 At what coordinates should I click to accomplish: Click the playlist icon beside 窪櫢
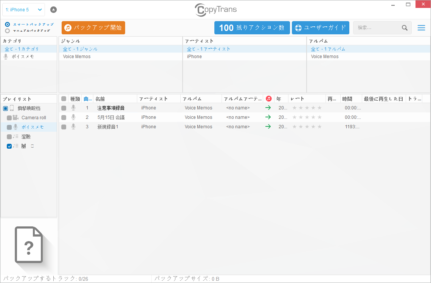click(16, 136)
